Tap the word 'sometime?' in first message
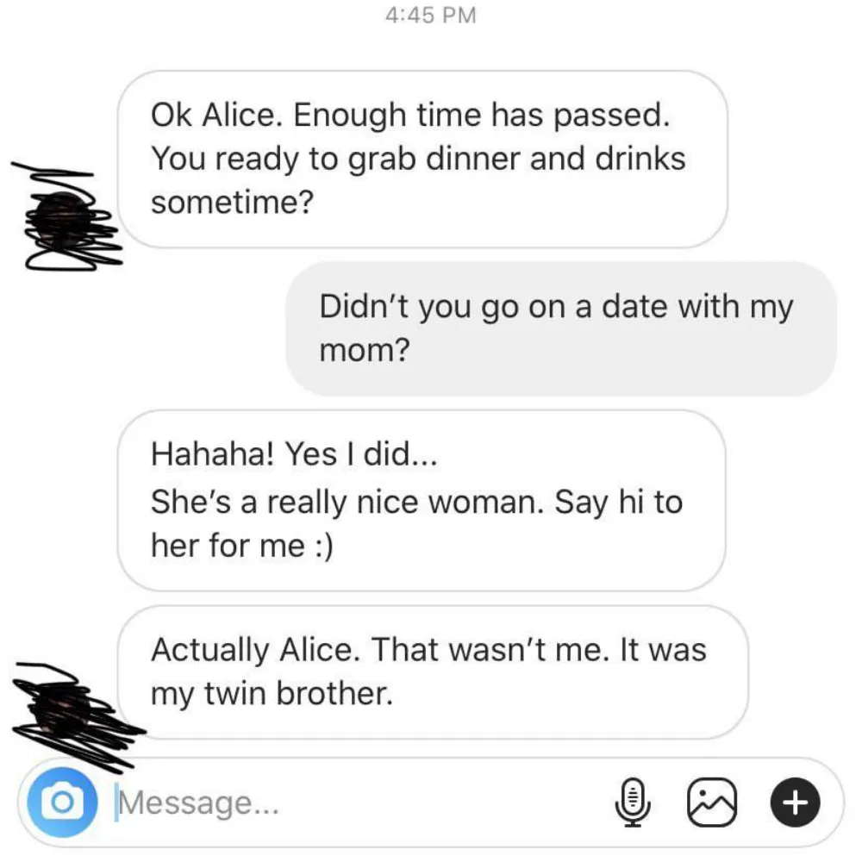This screenshot has width=862, height=862. click(x=232, y=203)
